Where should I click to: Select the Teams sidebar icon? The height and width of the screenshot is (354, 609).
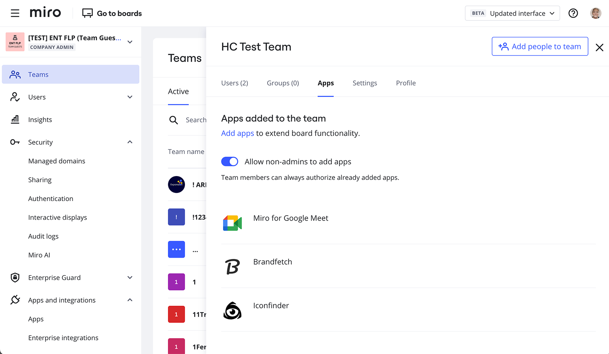tap(15, 75)
